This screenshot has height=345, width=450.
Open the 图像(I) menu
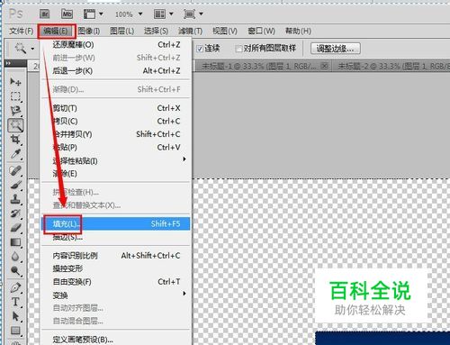click(89, 31)
